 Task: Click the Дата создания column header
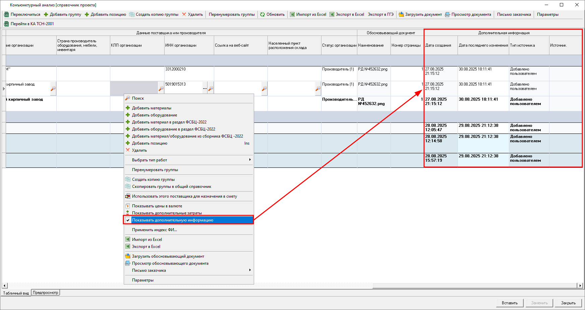[x=441, y=45]
